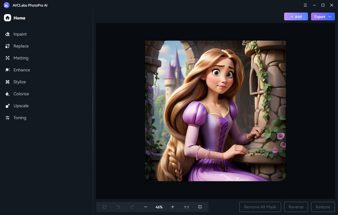Viewport: 338px width, 215px height.
Task: Toggle the before/after compare view
Action: click(200, 207)
